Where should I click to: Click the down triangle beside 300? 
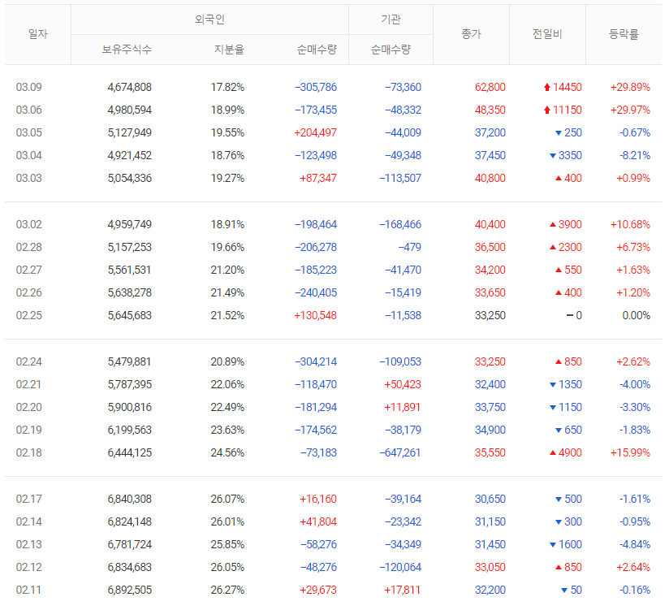point(559,522)
